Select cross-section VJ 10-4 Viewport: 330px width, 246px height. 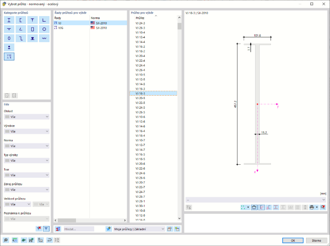point(153,33)
